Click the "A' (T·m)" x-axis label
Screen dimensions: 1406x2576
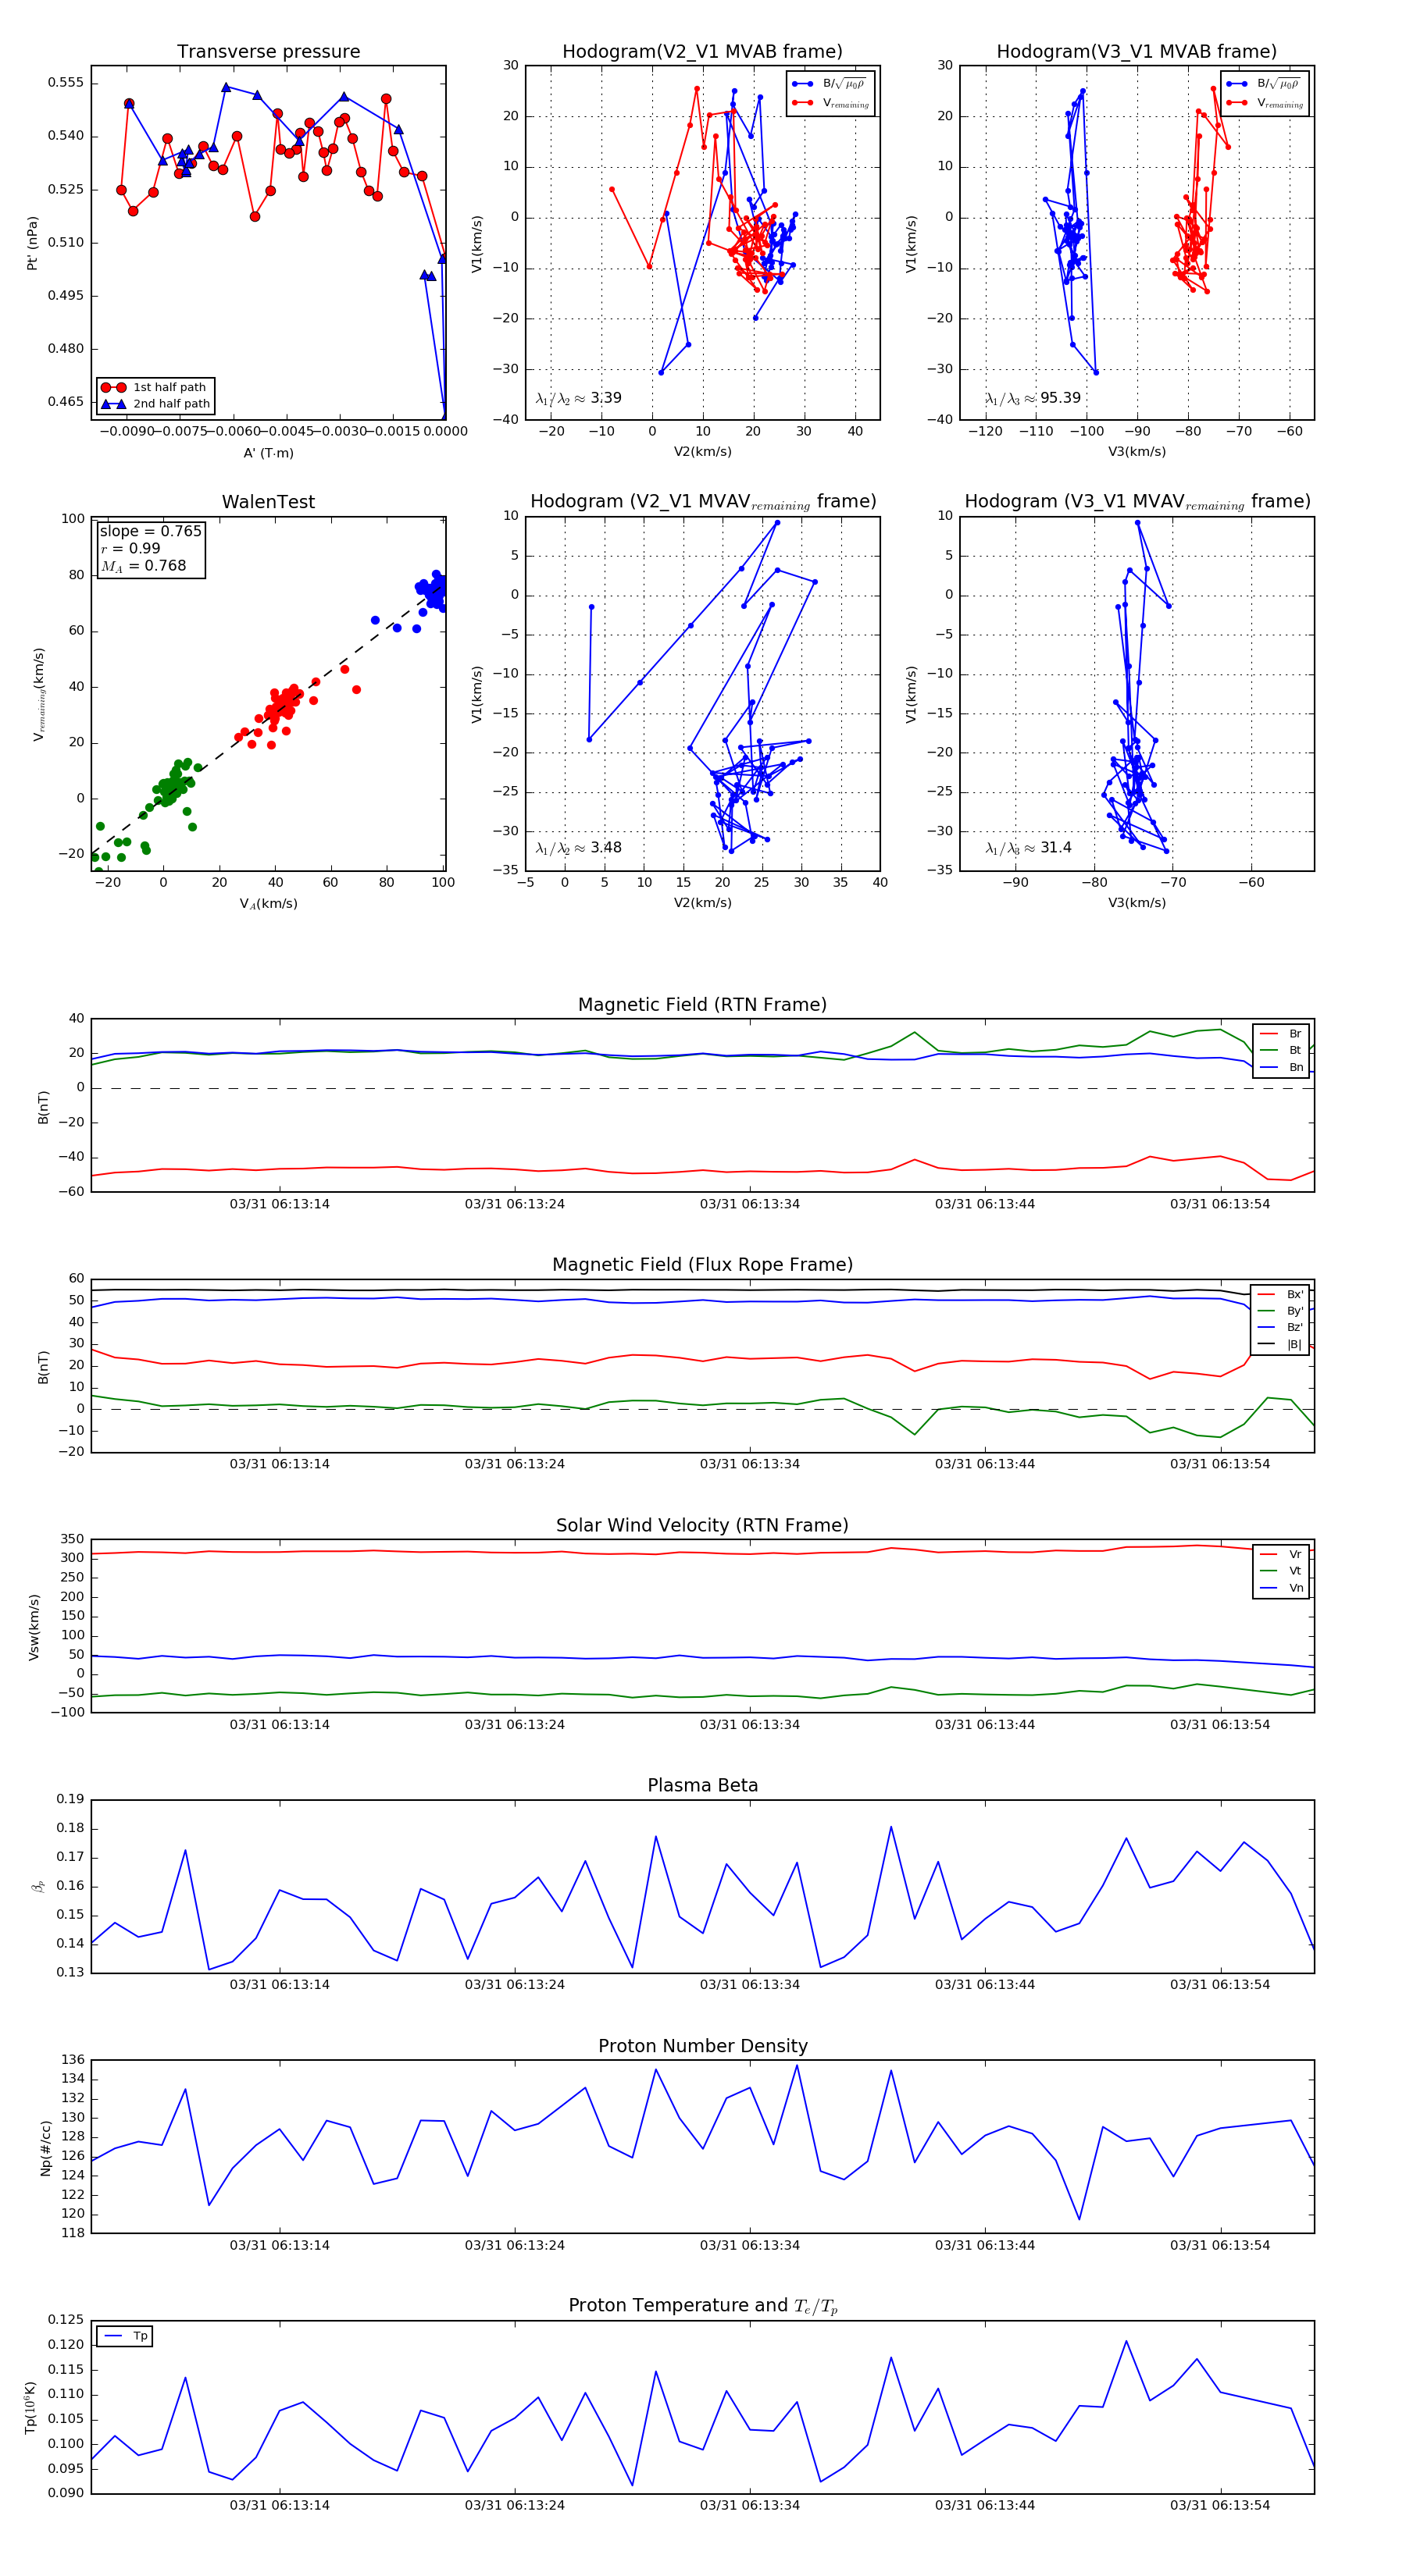point(268,453)
